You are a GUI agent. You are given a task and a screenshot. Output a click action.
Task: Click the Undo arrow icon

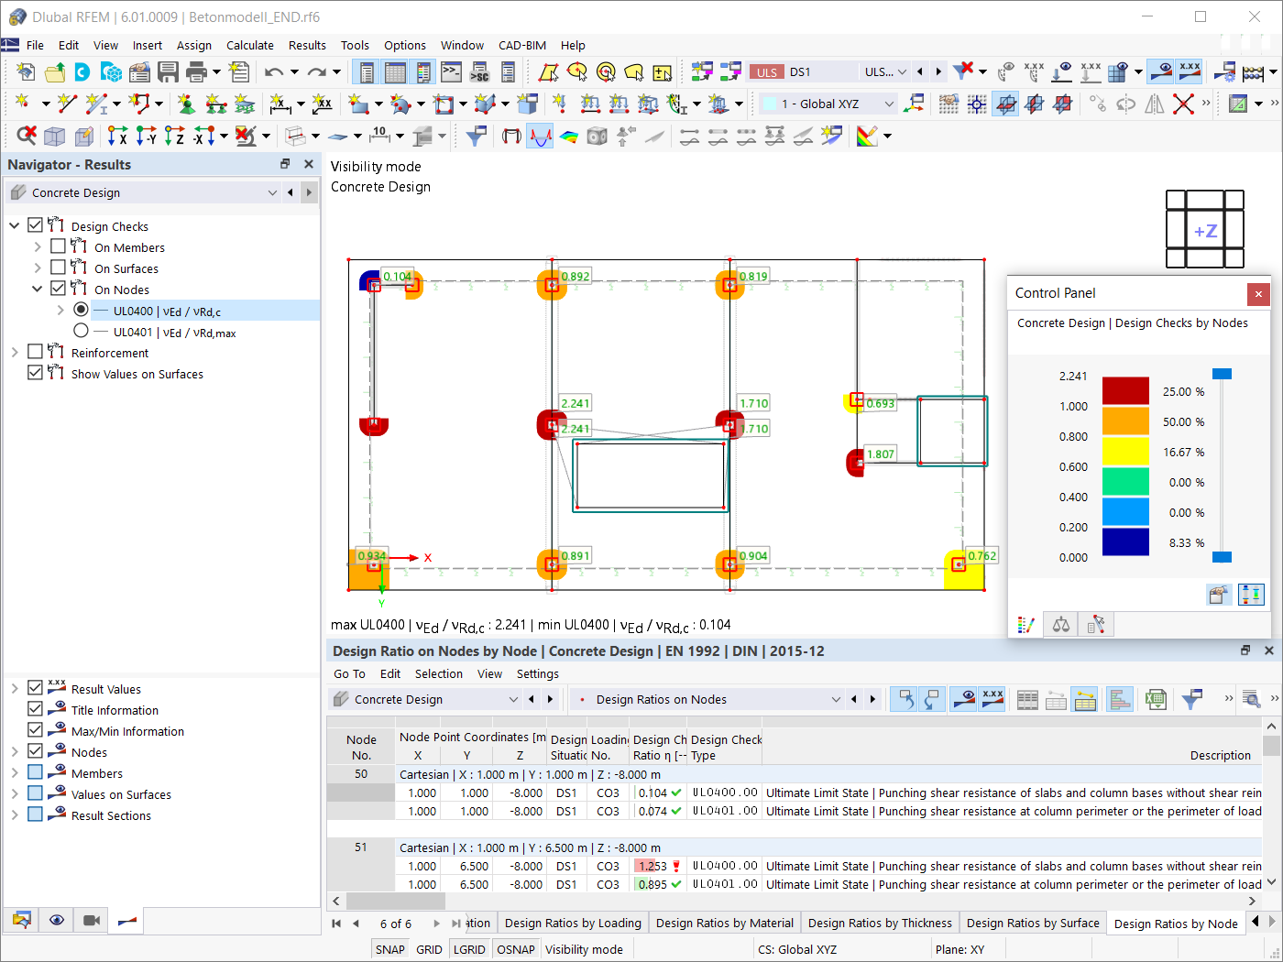(x=274, y=71)
